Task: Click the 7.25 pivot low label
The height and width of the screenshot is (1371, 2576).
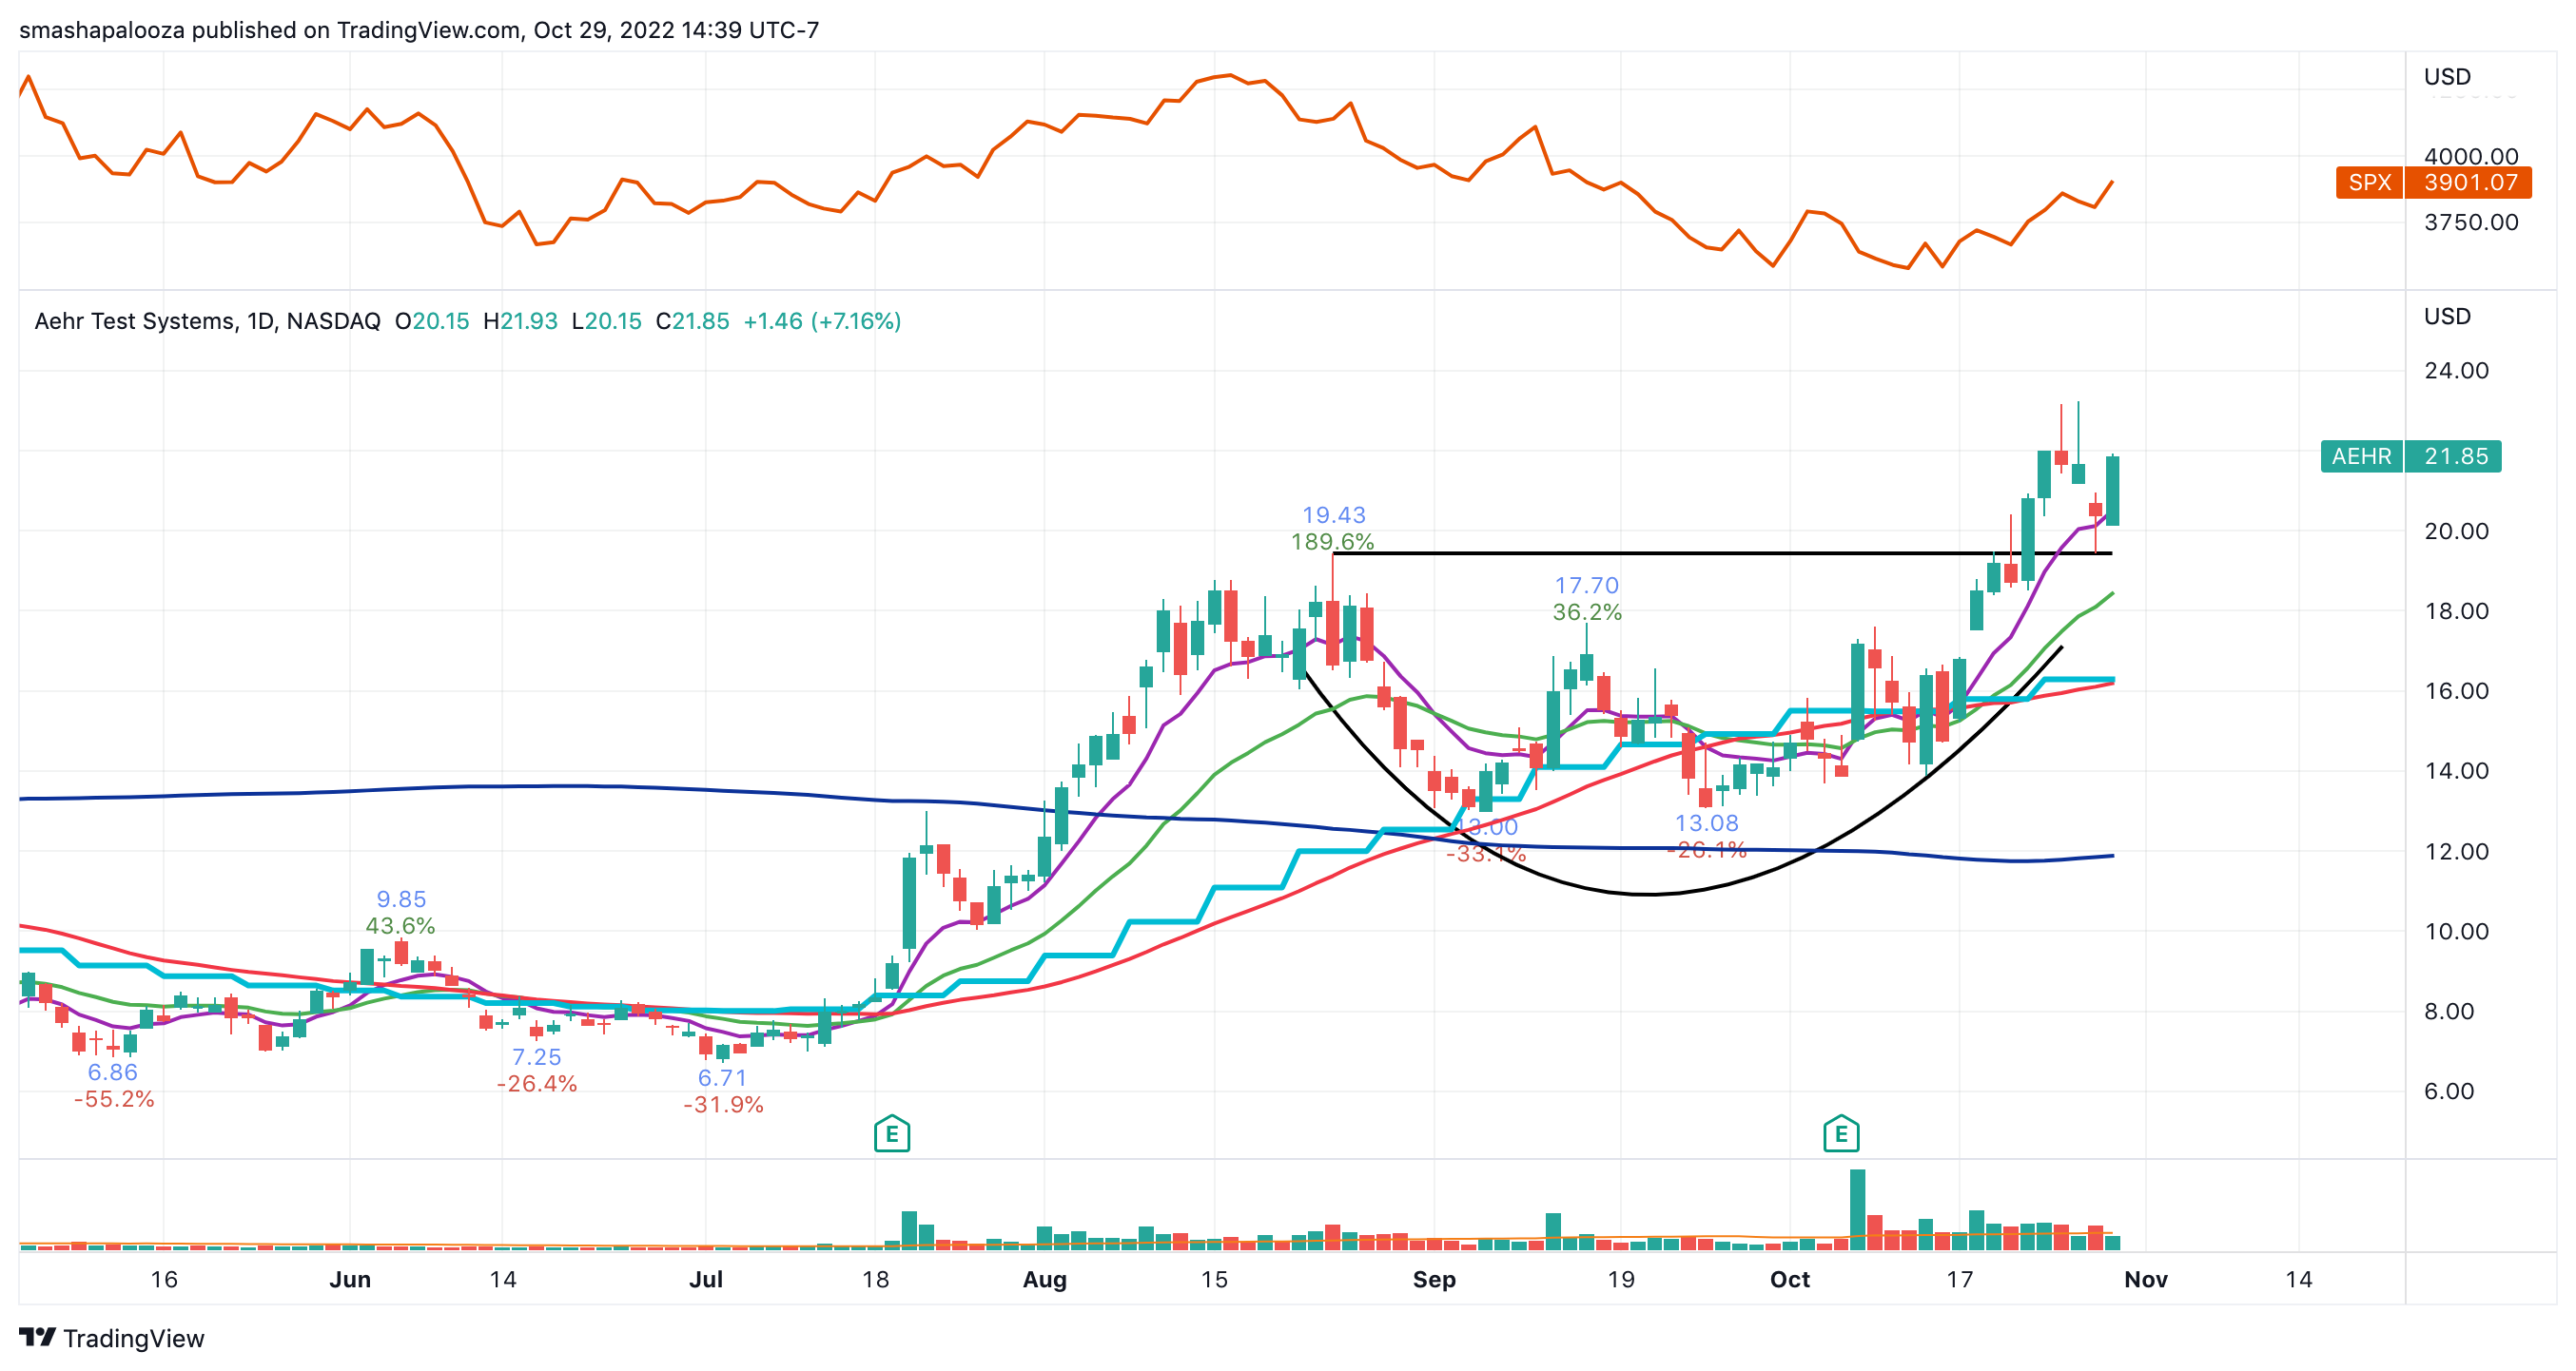Action: [536, 1056]
